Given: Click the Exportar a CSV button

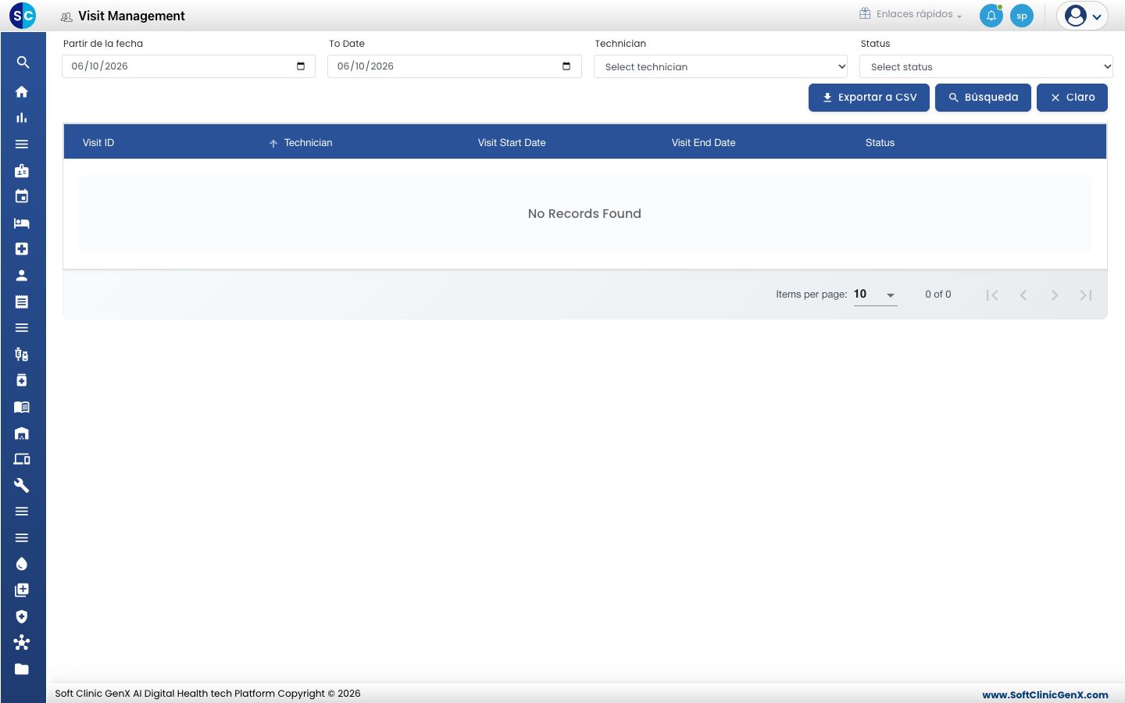Looking at the screenshot, I should (x=869, y=98).
